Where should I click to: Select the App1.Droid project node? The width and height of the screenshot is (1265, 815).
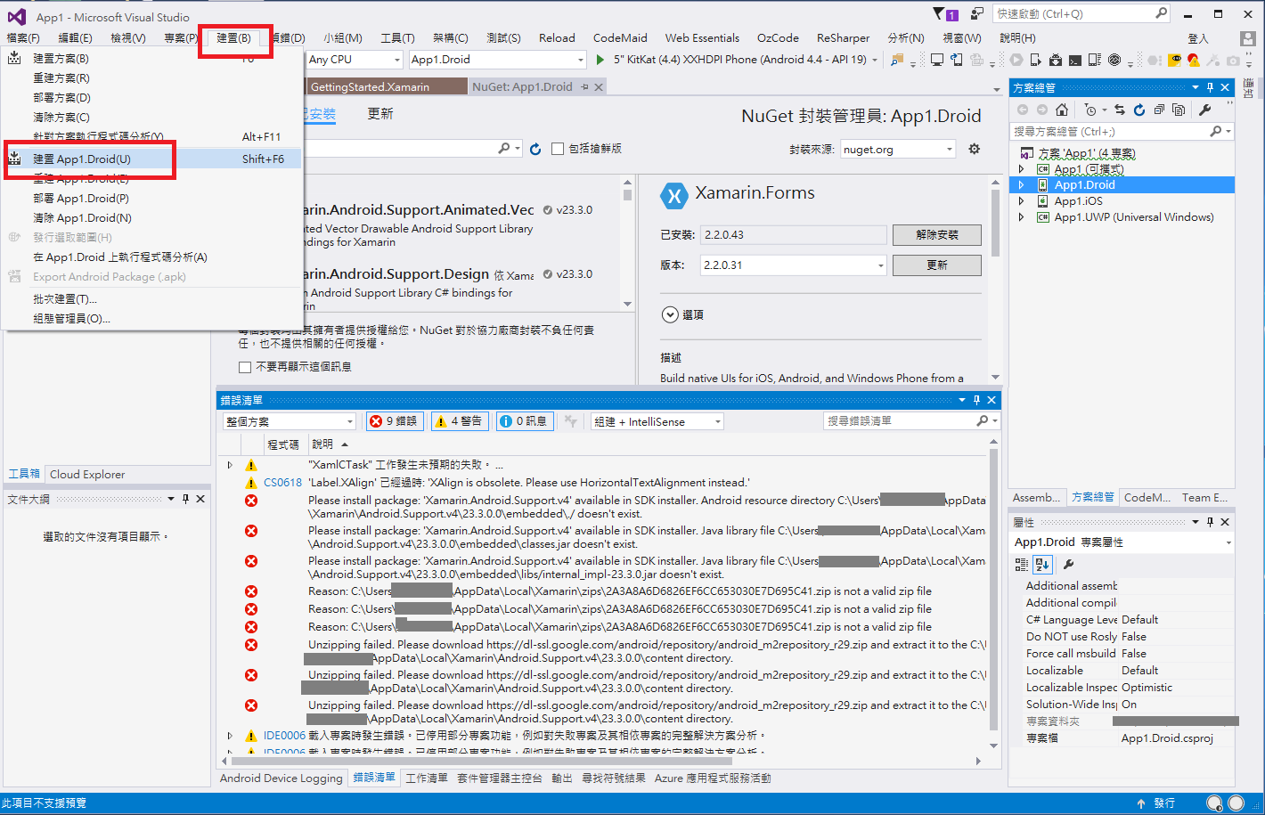(1122, 185)
